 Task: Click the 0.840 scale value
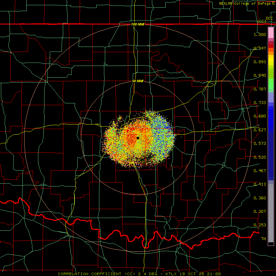click(x=260, y=75)
